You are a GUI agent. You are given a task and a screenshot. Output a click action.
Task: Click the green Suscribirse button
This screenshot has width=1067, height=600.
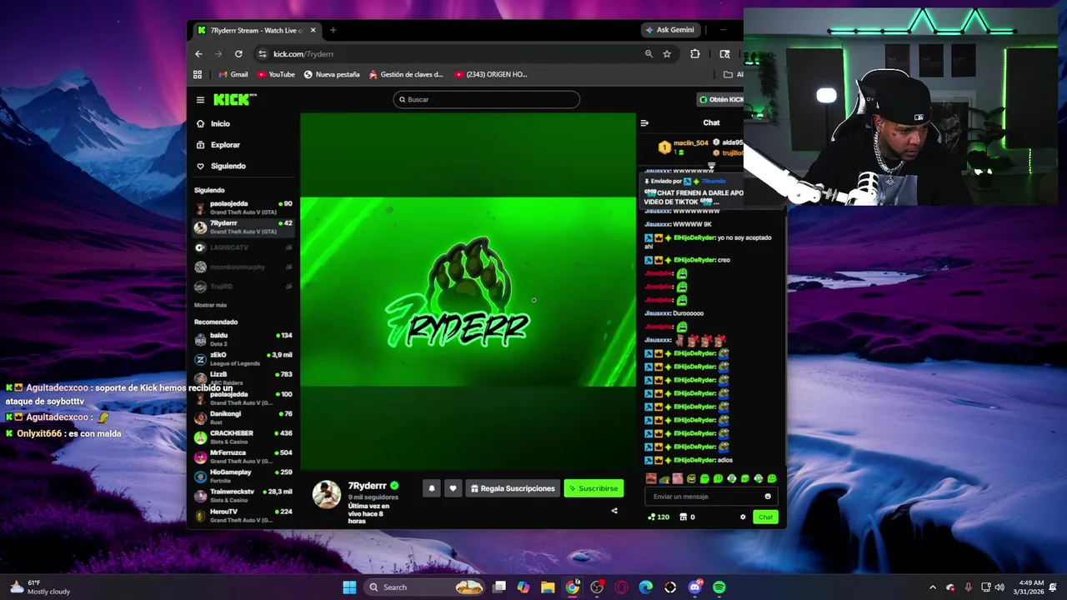tap(594, 488)
